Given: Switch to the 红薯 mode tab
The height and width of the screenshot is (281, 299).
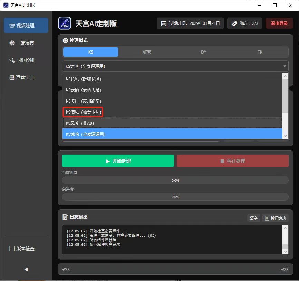Looking at the screenshot, I should point(147,52).
